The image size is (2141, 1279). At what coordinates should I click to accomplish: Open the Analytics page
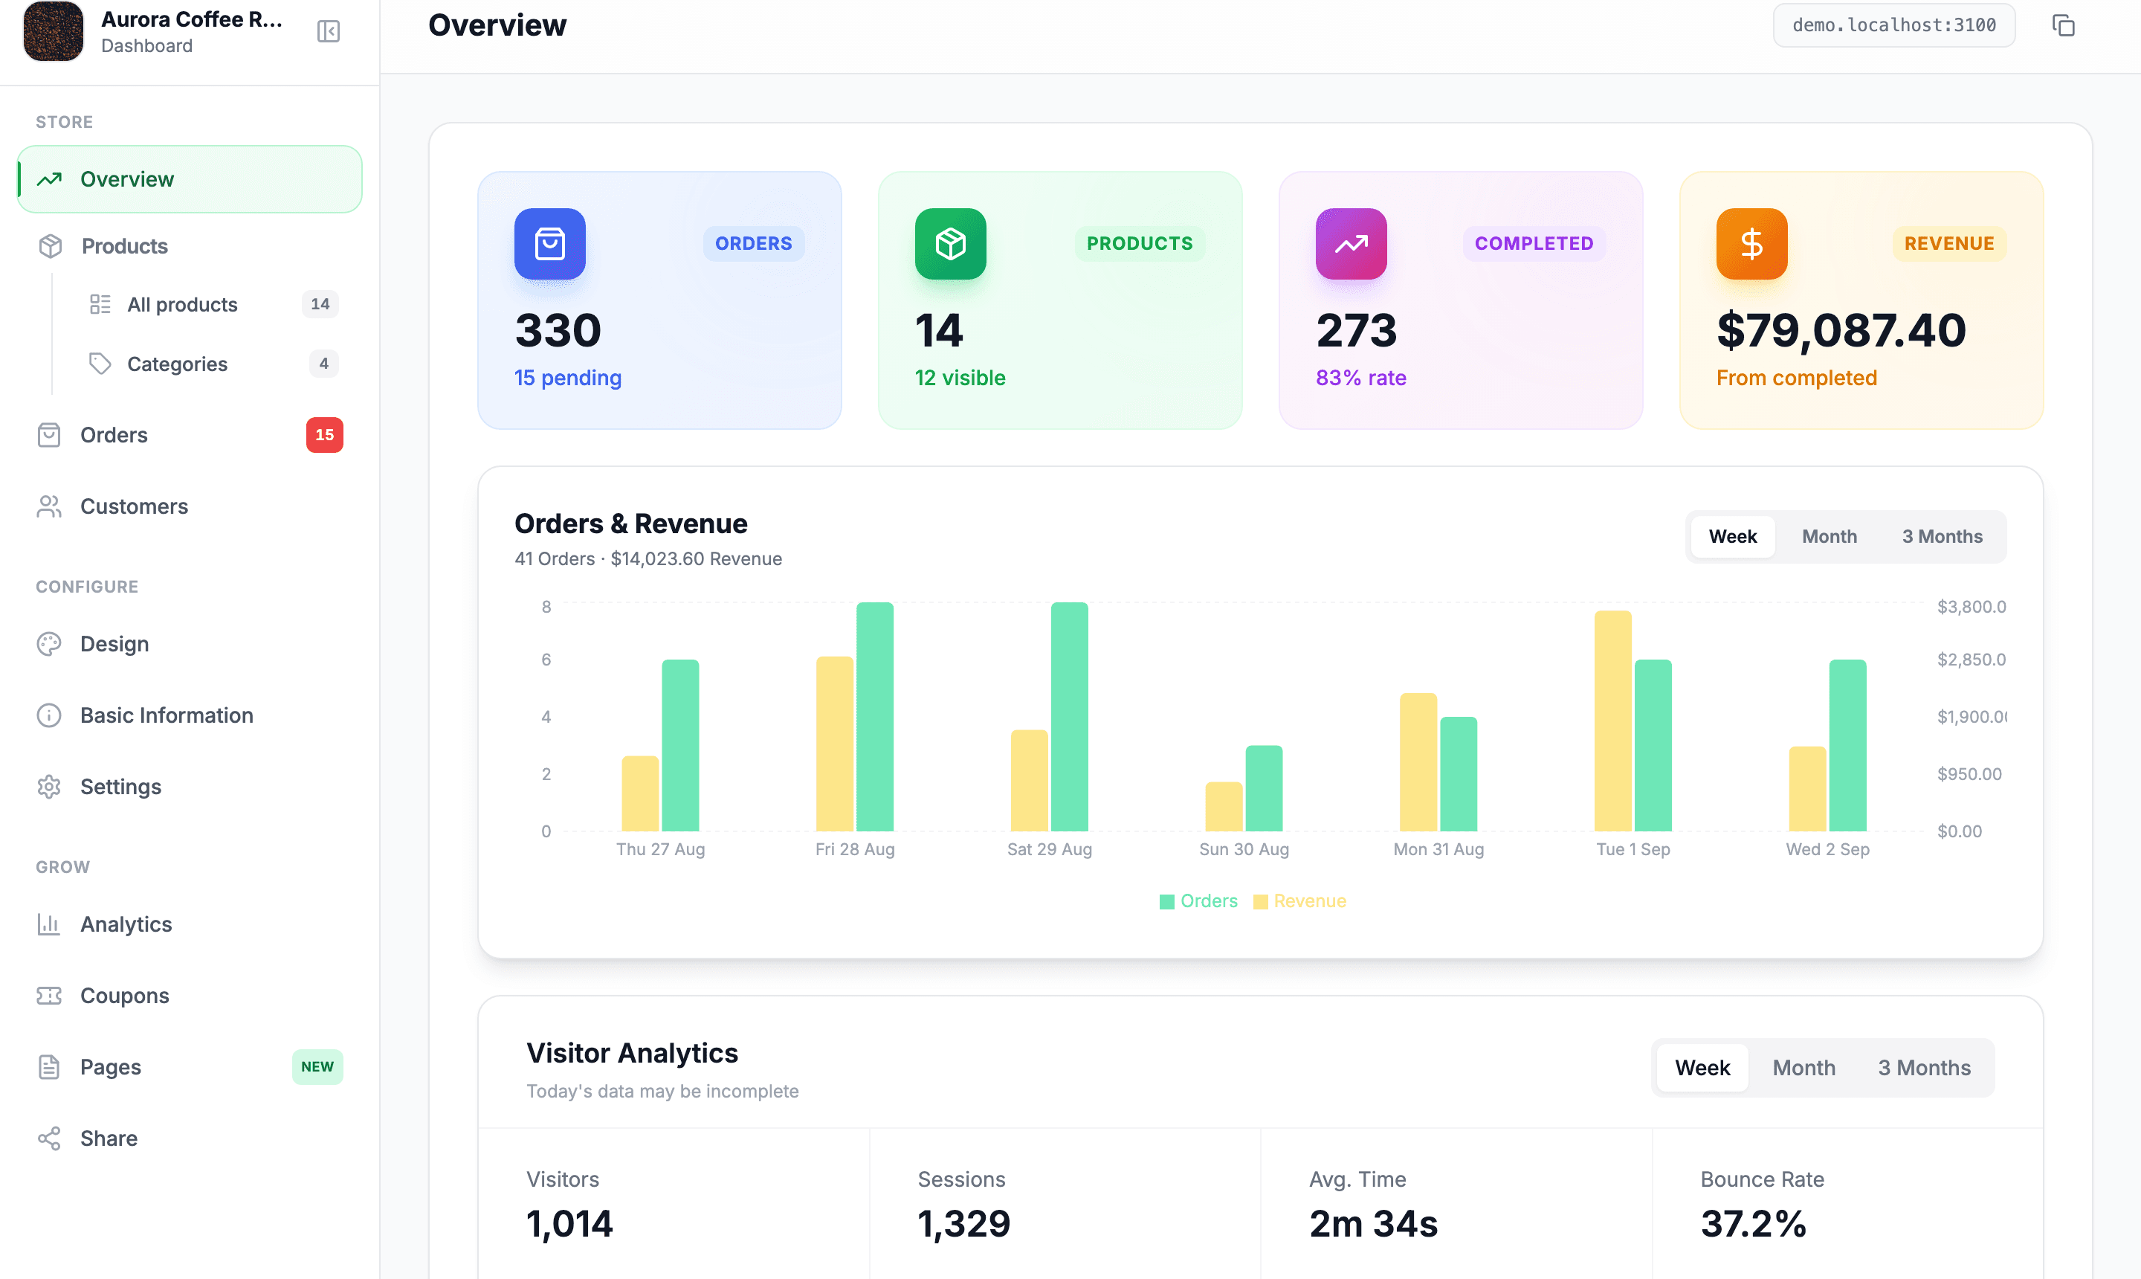[190, 925]
